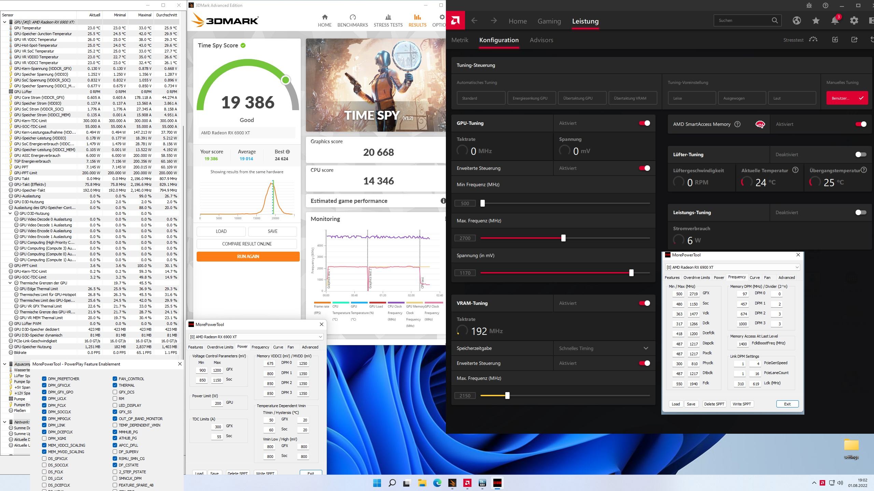This screenshot has height=491, width=874.
Task: Click the AMD favorites star icon
Action: pos(816,21)
